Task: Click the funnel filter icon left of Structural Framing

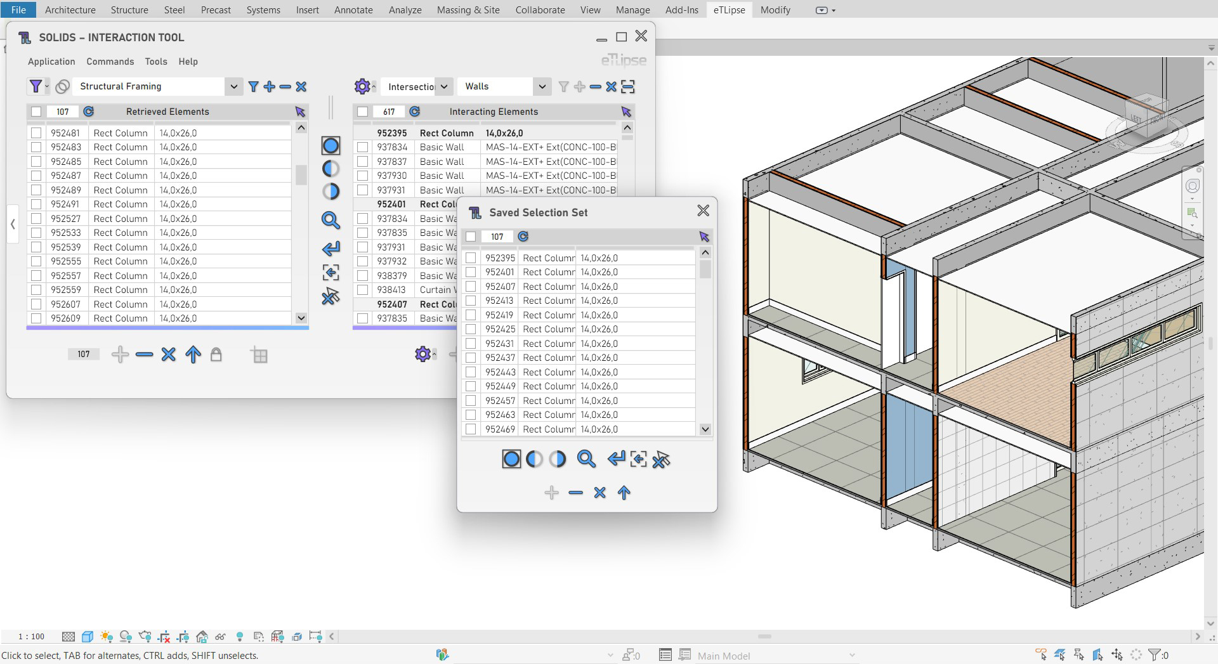Action: coord(36,86)
